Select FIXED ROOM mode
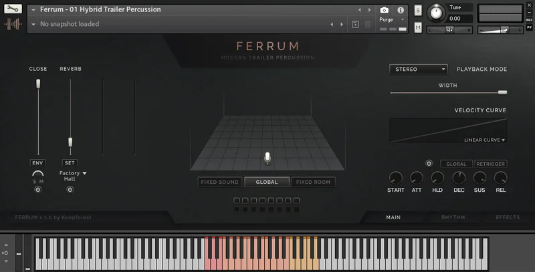Screen dimensions: 535x272 313,182
